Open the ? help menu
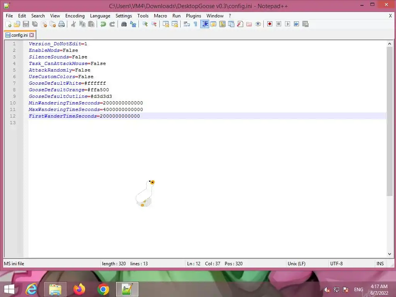 click(230, 15)
